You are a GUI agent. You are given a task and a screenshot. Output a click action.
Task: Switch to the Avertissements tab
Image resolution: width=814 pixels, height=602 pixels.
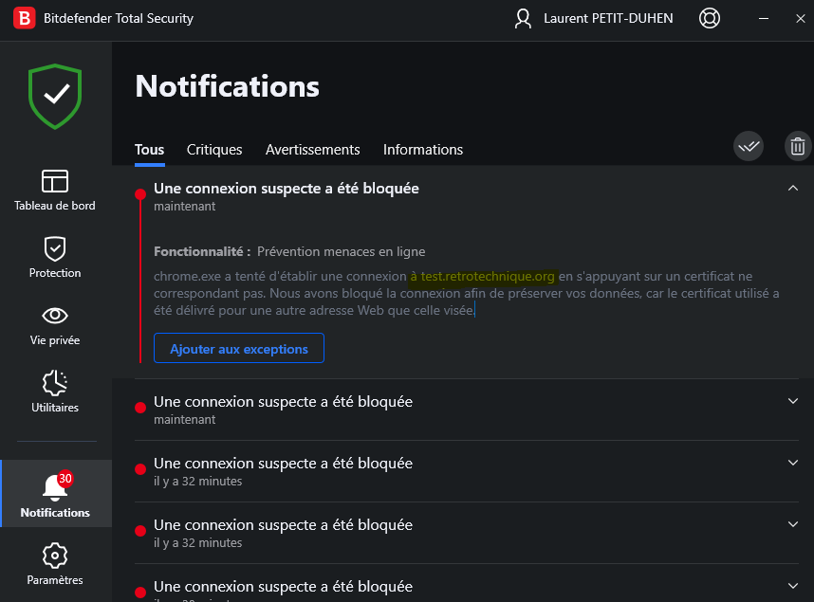click(x=312, y=150)
